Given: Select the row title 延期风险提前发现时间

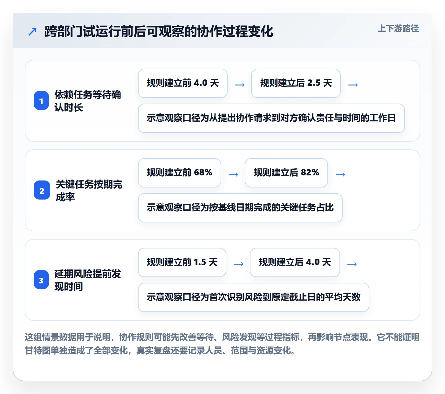Looking at the screenshot, I should (88, 280).
